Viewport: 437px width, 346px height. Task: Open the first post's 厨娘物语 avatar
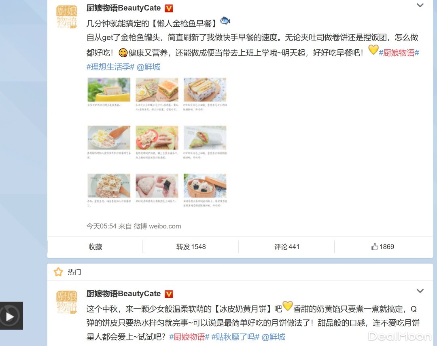67,17
